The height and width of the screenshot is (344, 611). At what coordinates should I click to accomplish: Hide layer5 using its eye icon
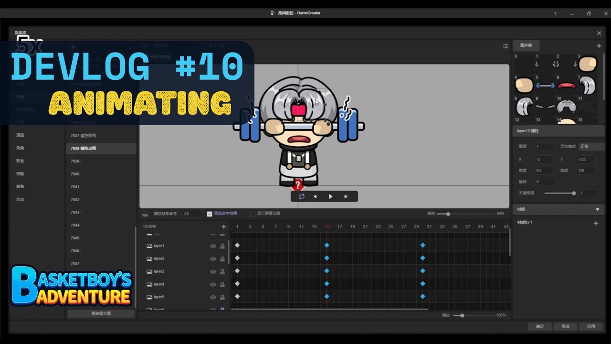(213, 298)
